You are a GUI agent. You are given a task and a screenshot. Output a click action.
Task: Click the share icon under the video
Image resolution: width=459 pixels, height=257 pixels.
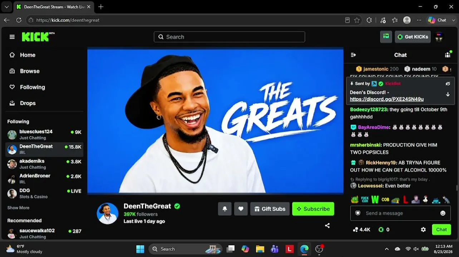[327, 226]
